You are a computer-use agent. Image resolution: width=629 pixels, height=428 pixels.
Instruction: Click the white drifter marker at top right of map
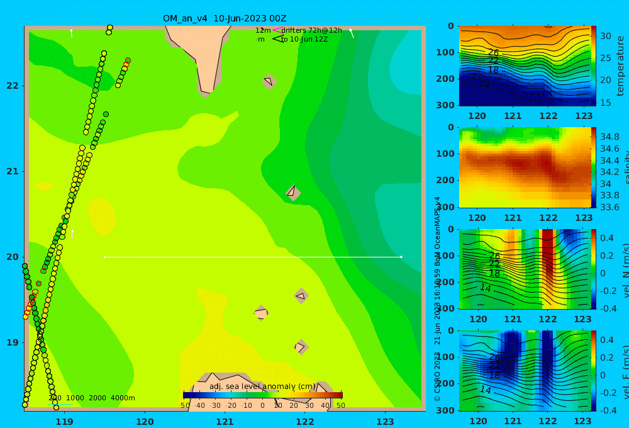(x=352, y=33)
